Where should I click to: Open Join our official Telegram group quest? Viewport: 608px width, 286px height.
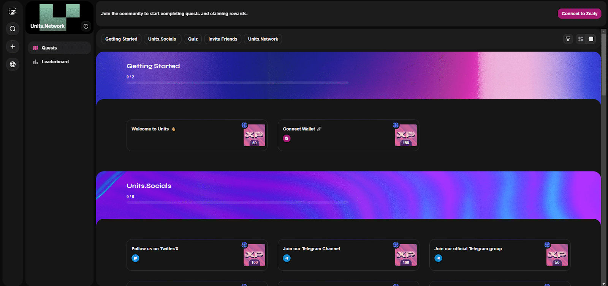pos(500,255)
